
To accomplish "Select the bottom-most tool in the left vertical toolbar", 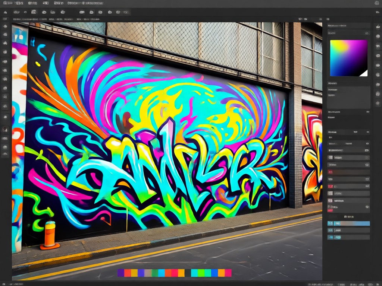I will click(5, 154).
